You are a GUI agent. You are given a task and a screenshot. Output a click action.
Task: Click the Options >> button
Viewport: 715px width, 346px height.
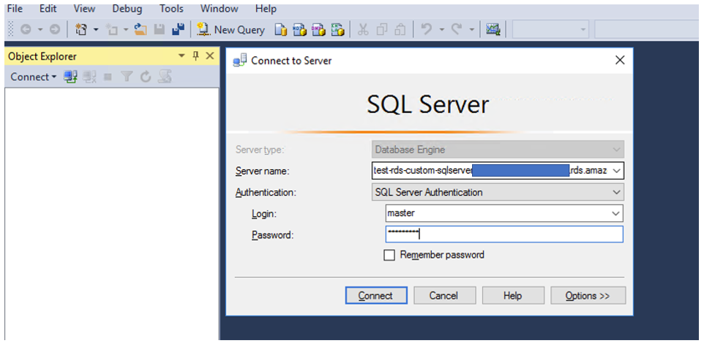588,296
